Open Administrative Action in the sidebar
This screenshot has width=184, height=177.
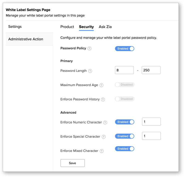click(x=26, y=39)
